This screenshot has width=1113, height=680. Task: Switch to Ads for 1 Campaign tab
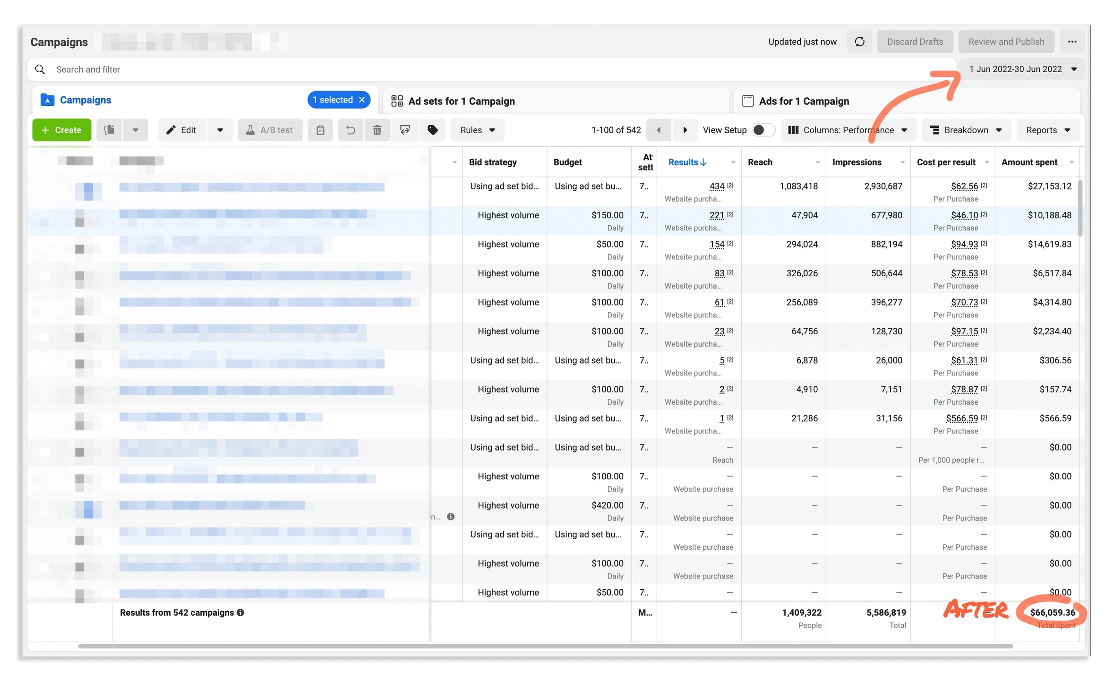[804, 101]
